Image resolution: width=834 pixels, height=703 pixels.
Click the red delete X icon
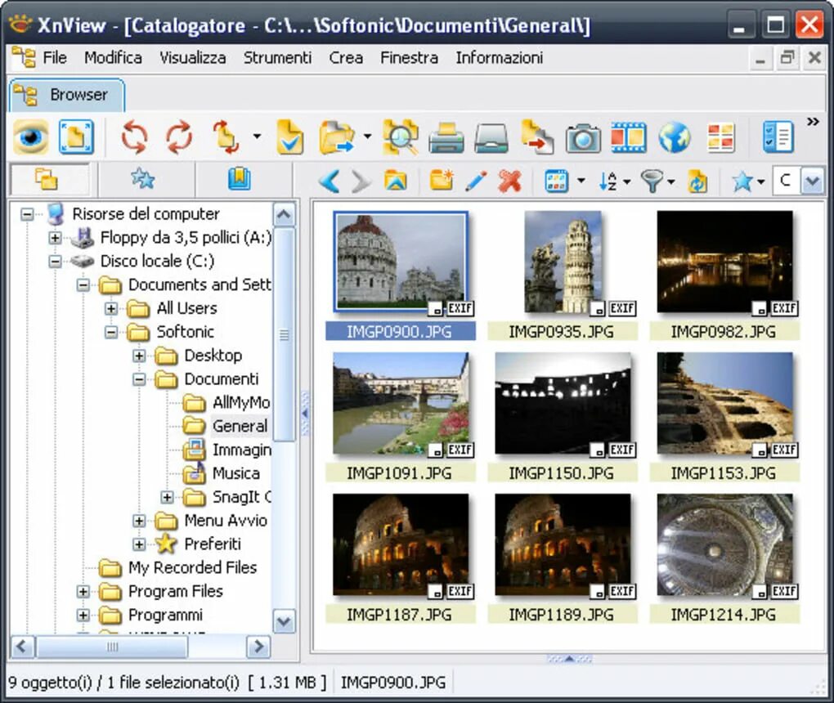click(509, 181)
